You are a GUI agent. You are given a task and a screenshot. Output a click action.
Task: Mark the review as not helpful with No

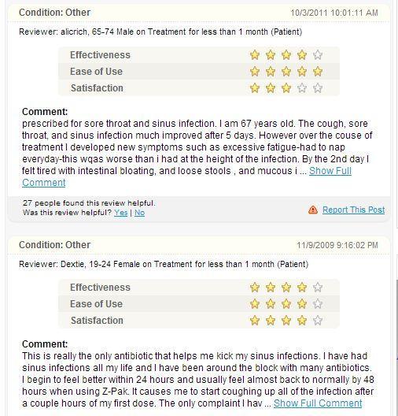(x=139, y=213)
